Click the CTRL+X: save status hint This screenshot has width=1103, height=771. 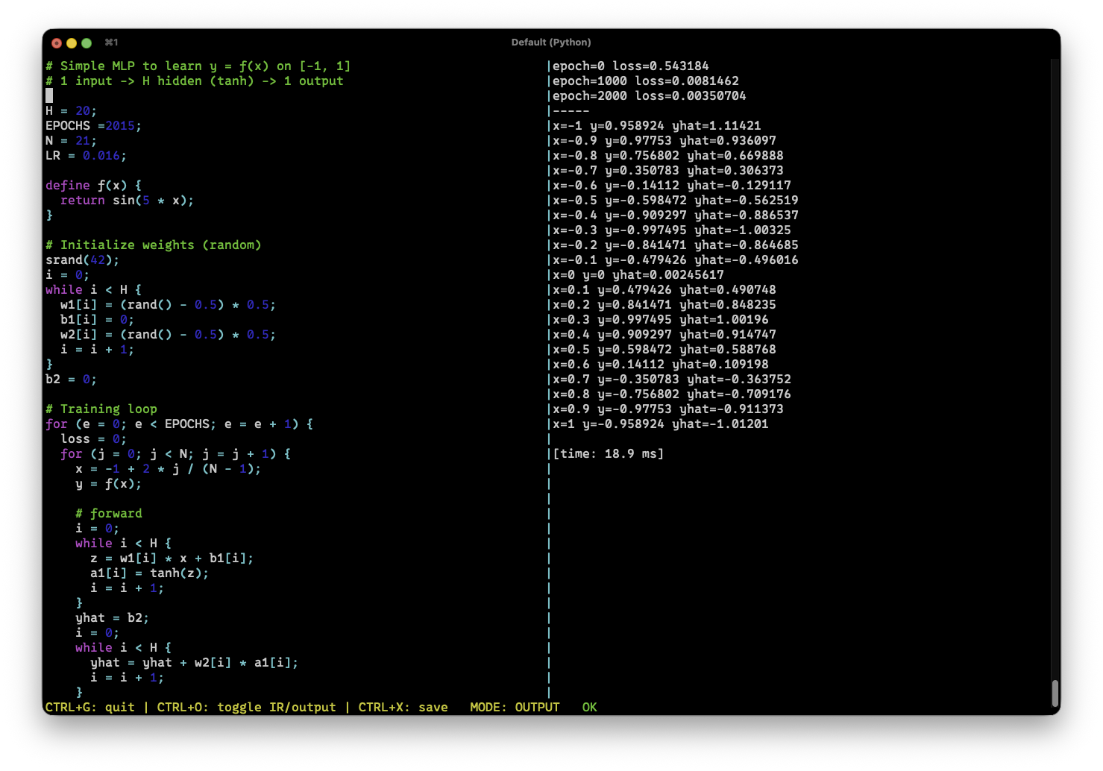point(403,707)
